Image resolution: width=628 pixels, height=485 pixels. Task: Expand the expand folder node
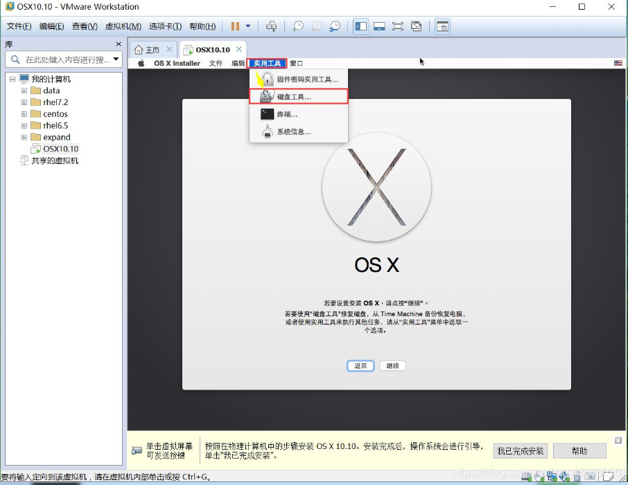coord(24,137)
